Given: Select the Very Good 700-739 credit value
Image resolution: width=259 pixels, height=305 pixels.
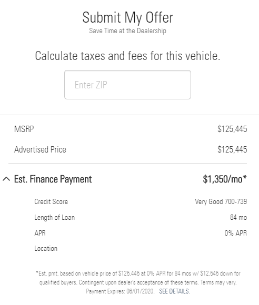Looking at the screenshot, I should (x=221, y=202).
